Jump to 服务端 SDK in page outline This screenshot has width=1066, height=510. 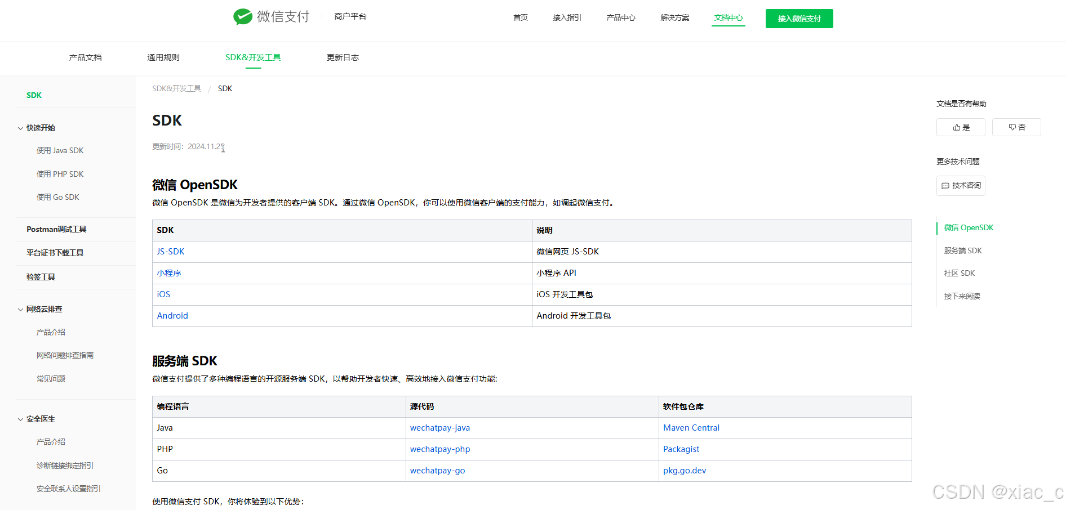tap(963, 250)
